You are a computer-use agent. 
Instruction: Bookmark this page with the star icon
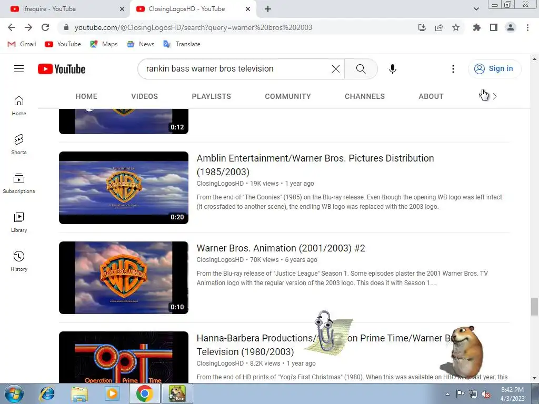click(x=456, y=27)
